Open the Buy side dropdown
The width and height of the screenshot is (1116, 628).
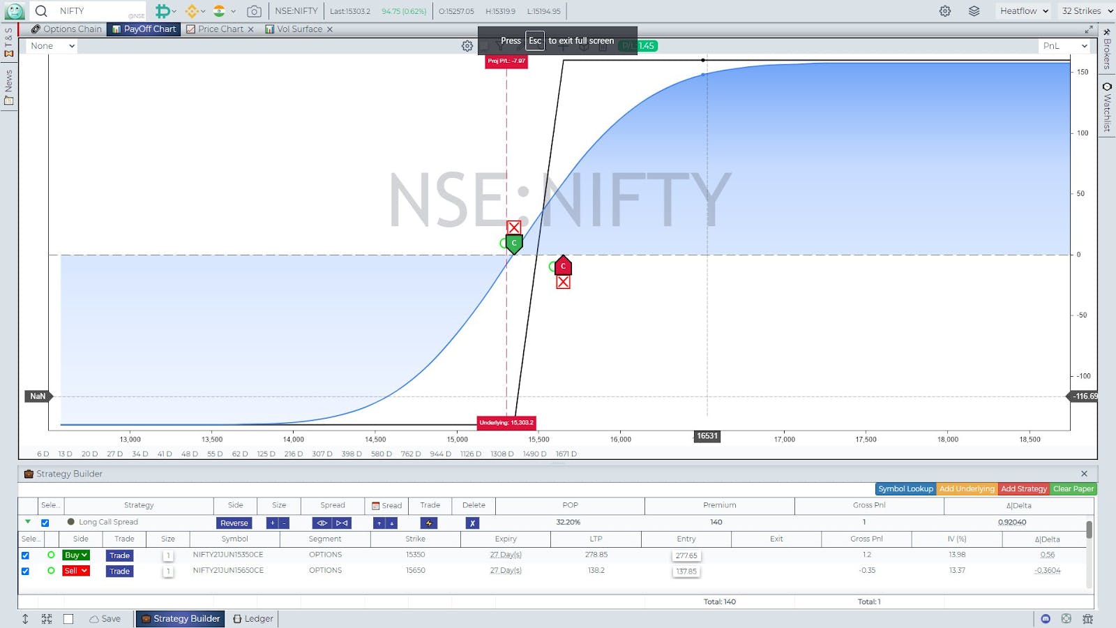pos(76,555)
